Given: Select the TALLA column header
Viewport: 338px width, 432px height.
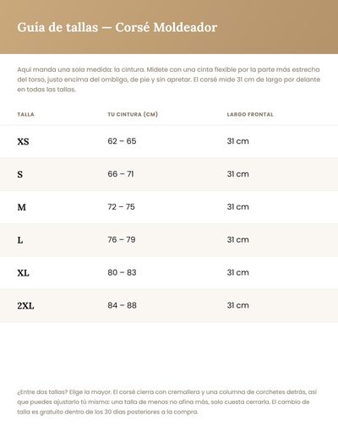Looking at the screenshot, I should pyautogui.click(x=25, y=114).
